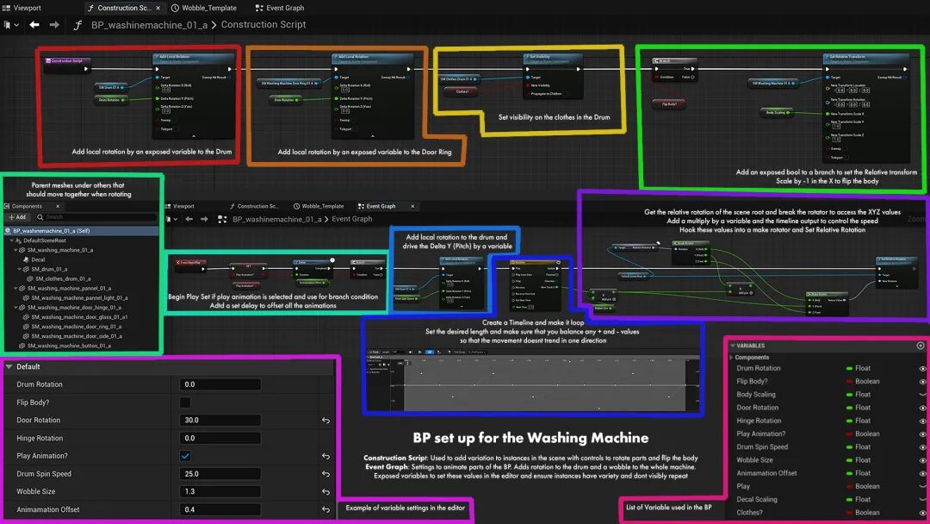Click the SM_washing_machine_door_glass_01_a1 mesh icon
930x524 pixels.
click(x=26, y=317)
